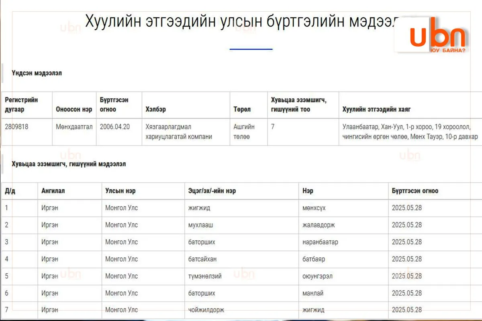Click father name 'жигжид' in row 1

point(199,208)
